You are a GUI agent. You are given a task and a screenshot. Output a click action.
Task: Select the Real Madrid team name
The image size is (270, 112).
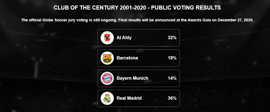pyautogui.click(x=129, y=98)
